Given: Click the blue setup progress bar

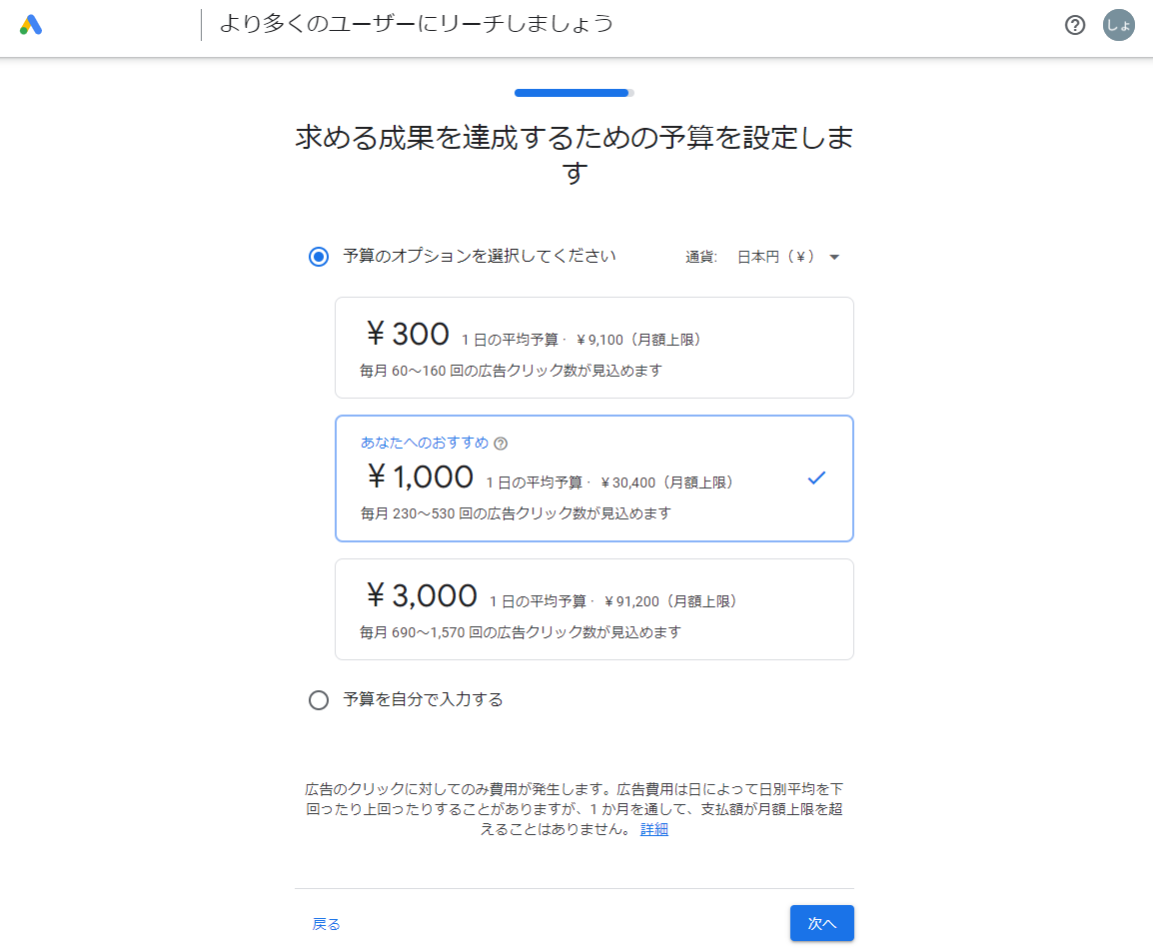Looking at the screenshot, I should pyautogui.click(x=574, y=93).
